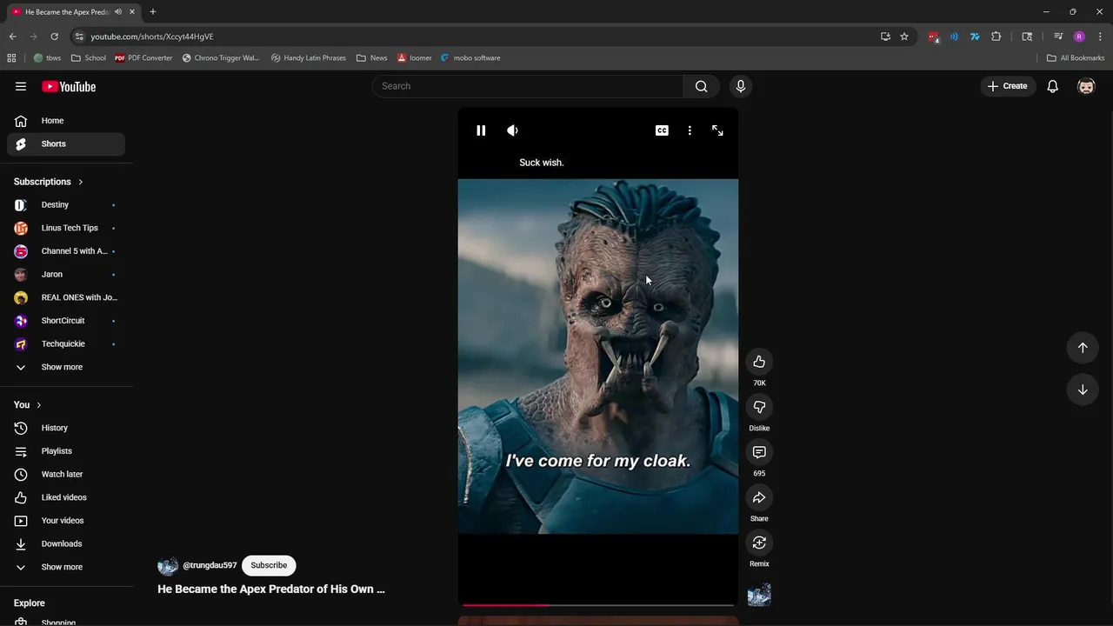Open the YouTube guide hamburger menu
Screen dimensions: 1113x626
point(21,86)
